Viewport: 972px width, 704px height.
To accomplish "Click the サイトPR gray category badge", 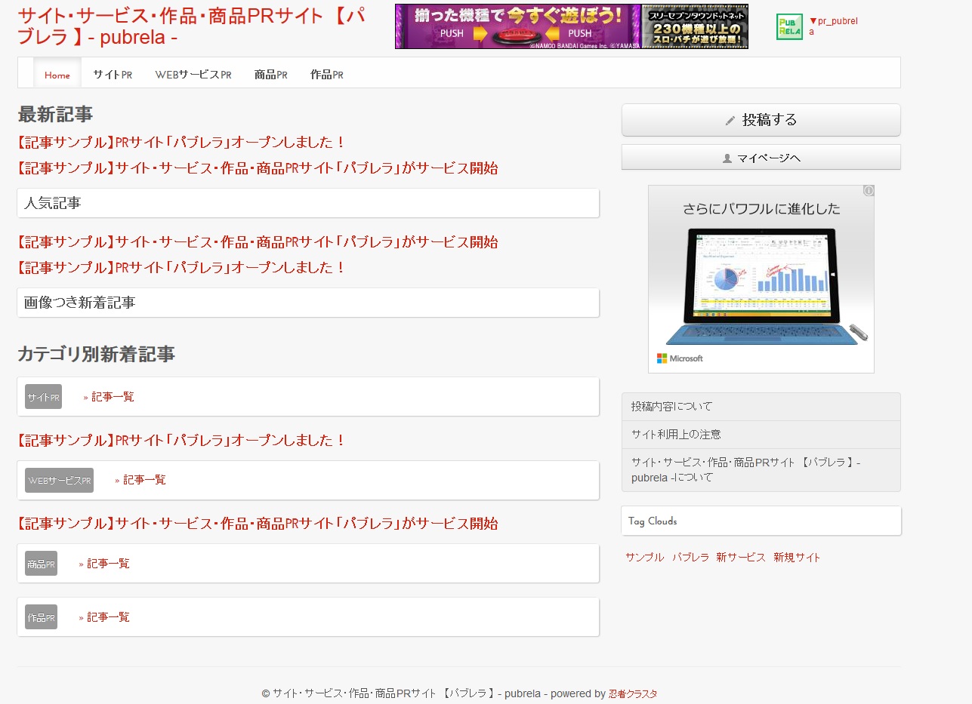I will point(43,397).
